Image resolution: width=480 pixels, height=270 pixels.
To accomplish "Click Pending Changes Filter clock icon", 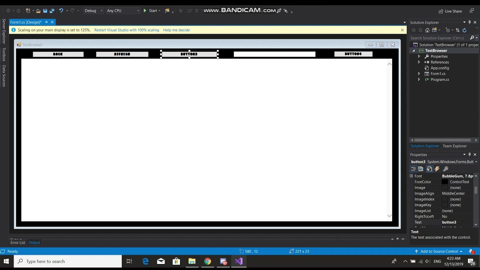I will tap(448, 30).
